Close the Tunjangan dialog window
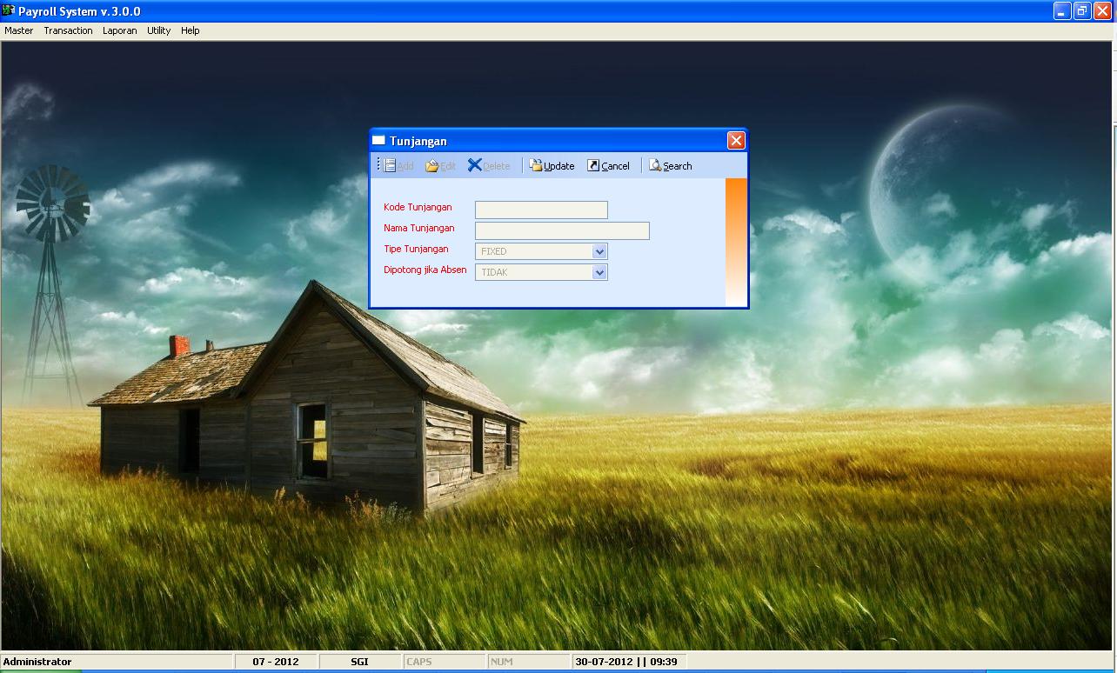 (x=736, y=141)
